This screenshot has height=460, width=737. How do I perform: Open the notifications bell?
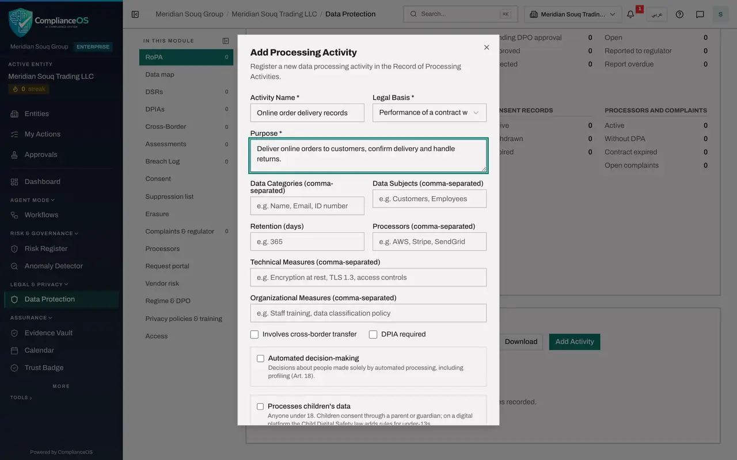pyautogui.click(x=630, y=14)
